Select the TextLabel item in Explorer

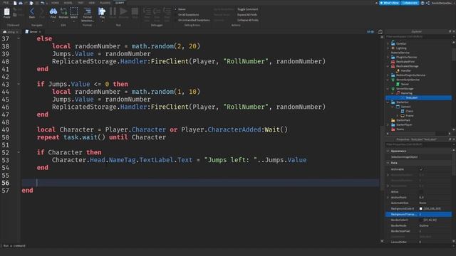pos(418,97)
